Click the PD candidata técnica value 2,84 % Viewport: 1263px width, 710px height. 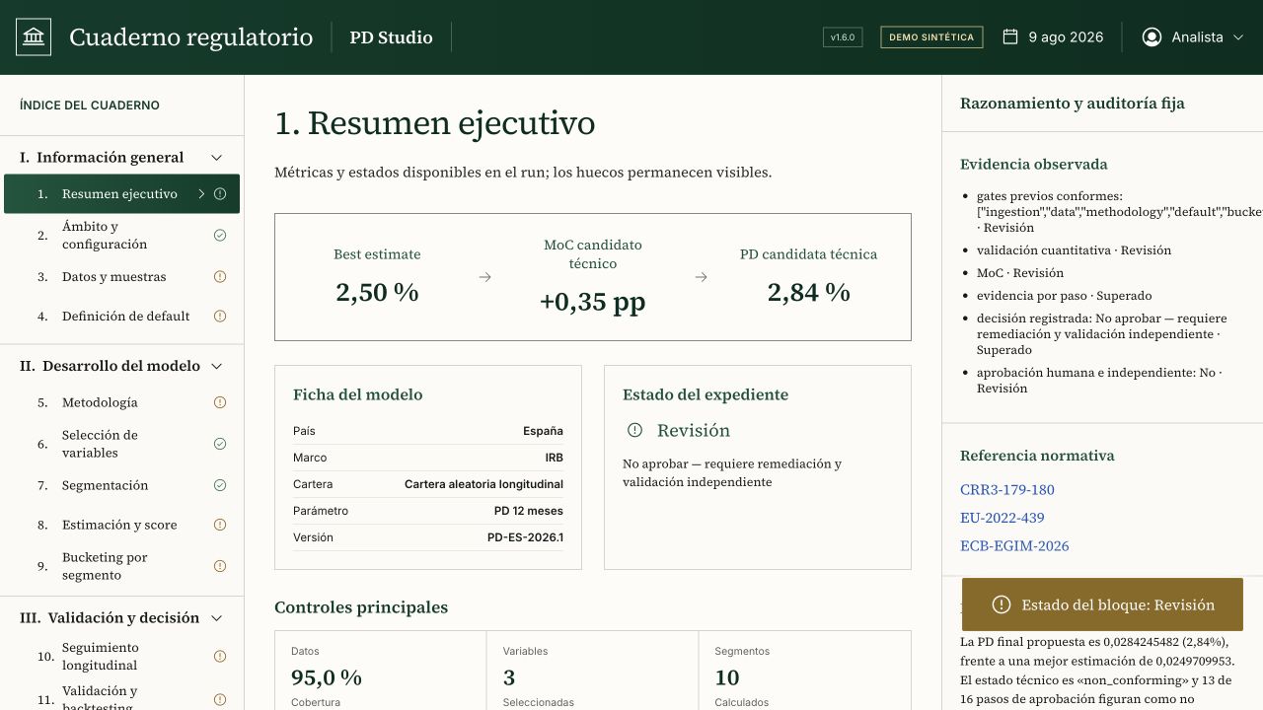coord(808,292)
